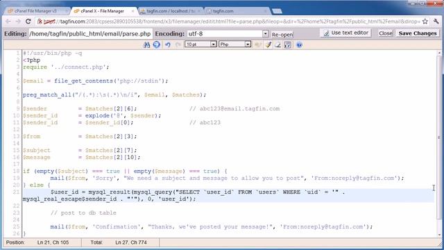Reload the page in browser

click(28, 22)
